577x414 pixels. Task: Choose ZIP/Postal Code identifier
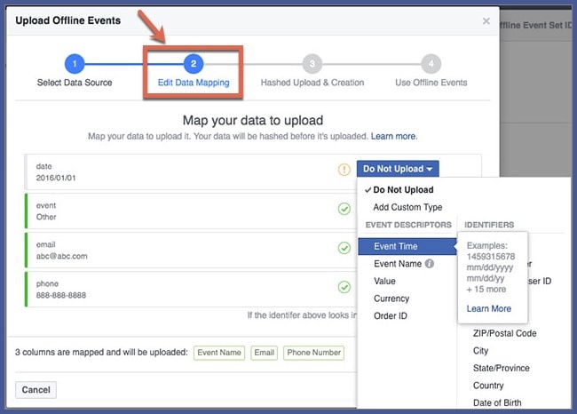click(x=505, y=333)
